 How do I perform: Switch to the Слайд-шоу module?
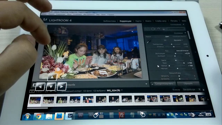click(x=161, y=21)
